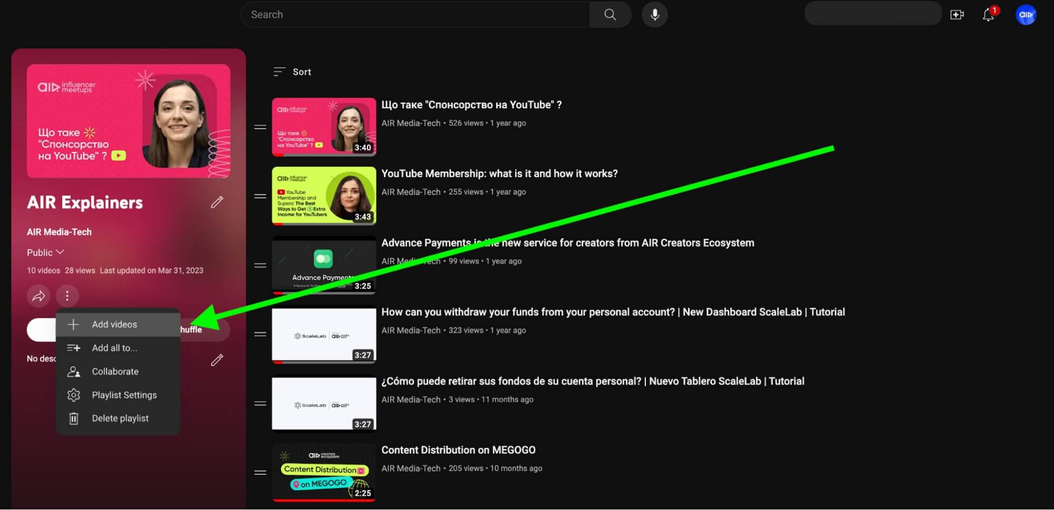This screenshot has height=510, width=1054.
Task: Start voice search with microphone icon
Action: 654,15
